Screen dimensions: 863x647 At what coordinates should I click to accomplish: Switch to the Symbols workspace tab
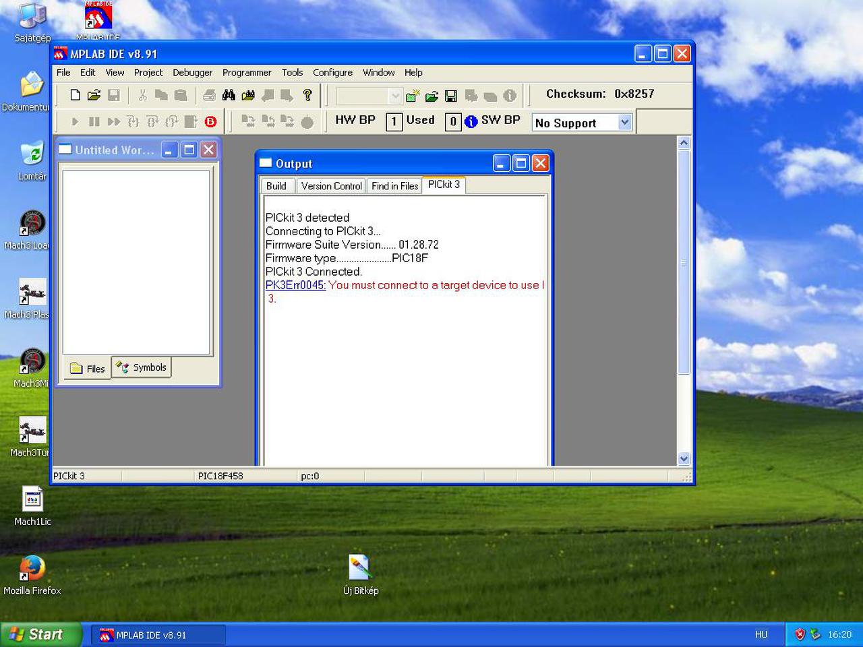[142, 367]
